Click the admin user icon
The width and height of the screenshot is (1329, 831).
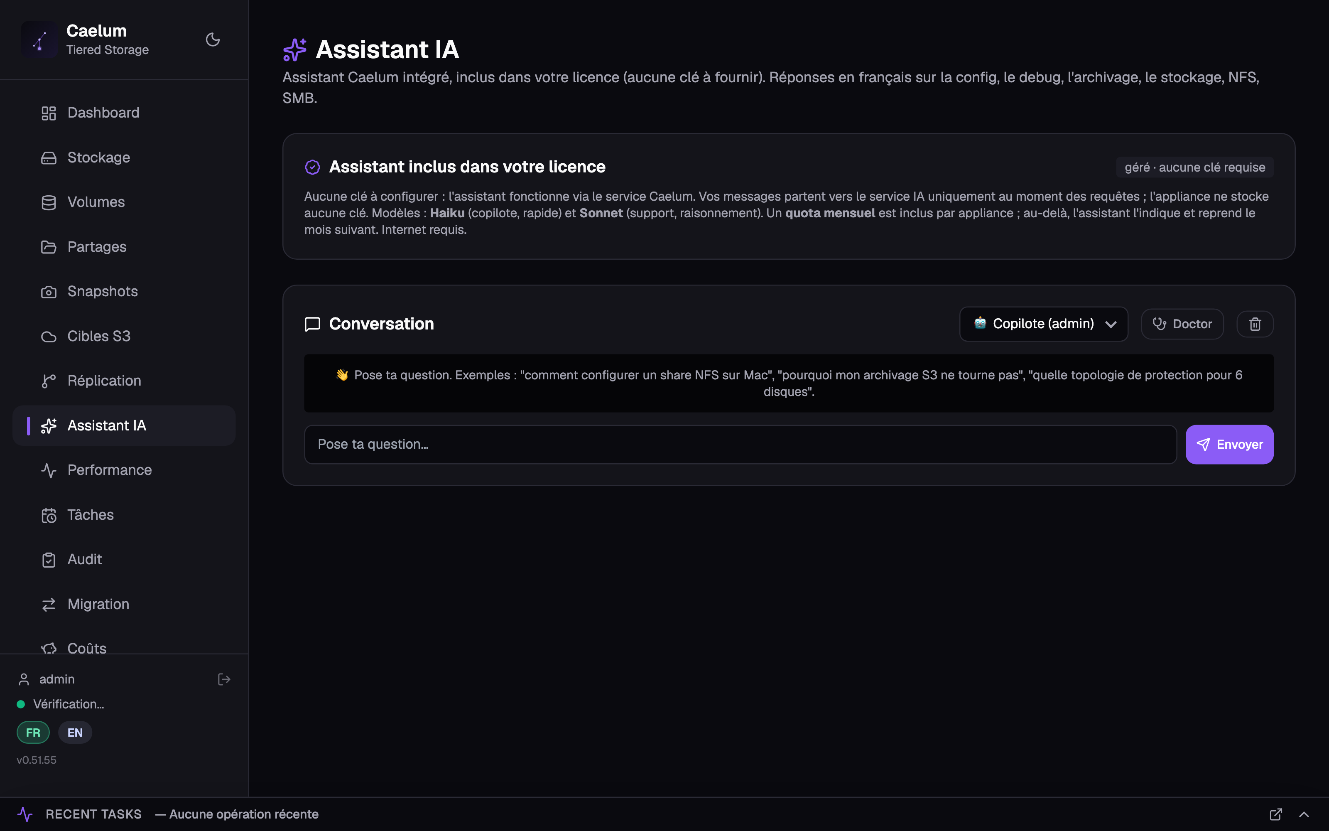[x=24, y=679]
